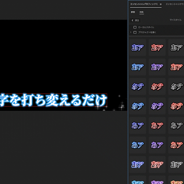Select the glowing text layer in the preview

(x=53, y=100)
